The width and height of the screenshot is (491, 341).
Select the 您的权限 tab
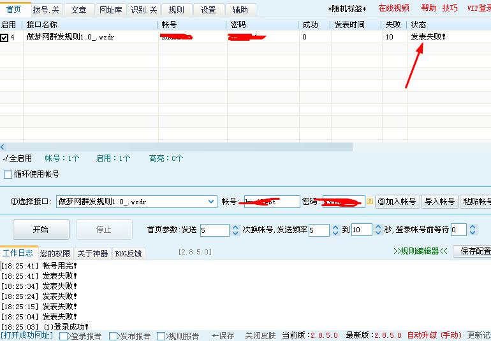click(55, 253)
